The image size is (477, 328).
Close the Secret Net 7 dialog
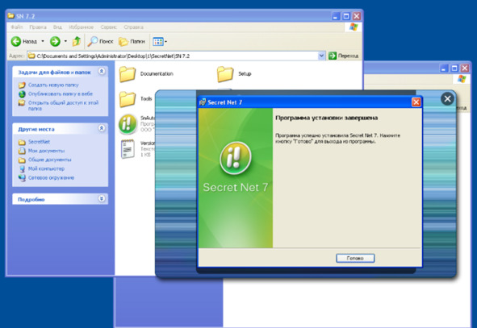click(416, 102)
